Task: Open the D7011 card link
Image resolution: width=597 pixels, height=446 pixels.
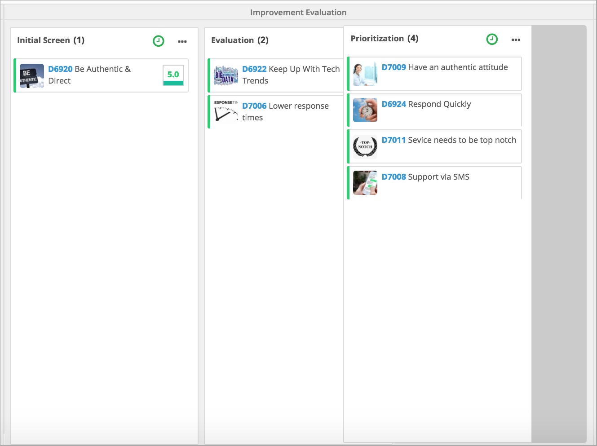Action: coord(394,140)
